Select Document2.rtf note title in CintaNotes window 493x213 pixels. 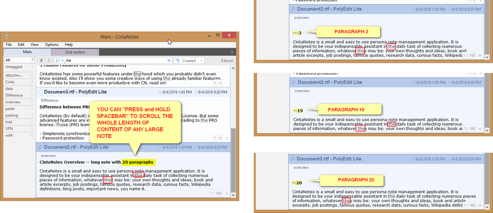[76, 147]
